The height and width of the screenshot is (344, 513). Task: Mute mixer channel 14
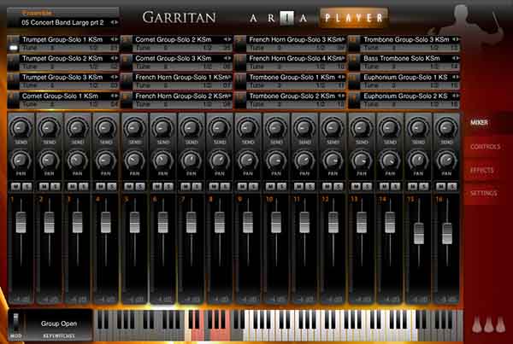pyautogui.click(x=384, y=185)
